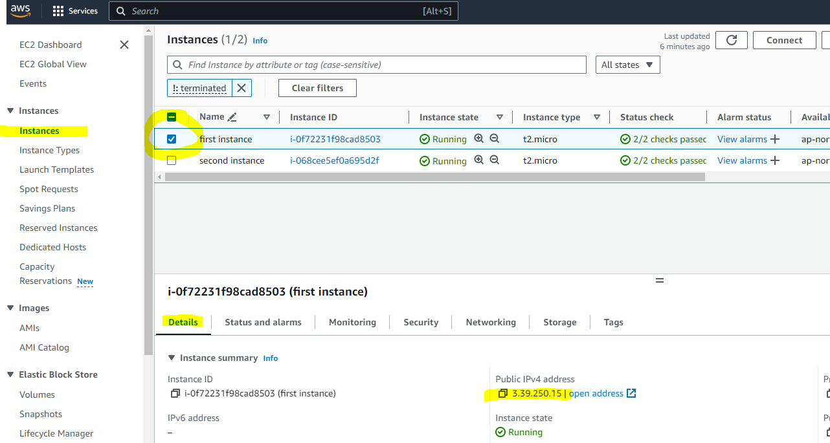The image size is (830, 443).
Task: Open the All states dropdown
Action: (x=627, y=65)
